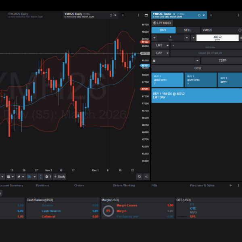Screen dimensions: 242x242
Task: Add a new chart tab with plus icon
Action: (123, 15)
